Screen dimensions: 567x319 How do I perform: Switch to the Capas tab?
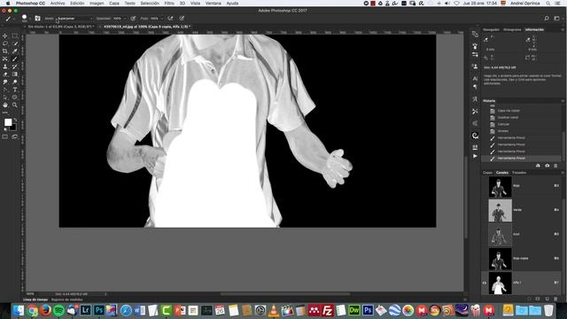pos(487,173)
